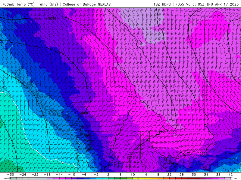241x180 pixels.
Task: Click the 10 legend label
Action: point(133,175)
